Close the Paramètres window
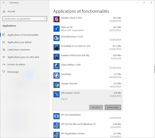This screenshot has width=155, height=138. tap(151, 2)
